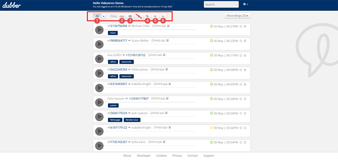Check the box for Jack Lawson recording
This screenshot has height=160, width=338.
click(245, 113)
